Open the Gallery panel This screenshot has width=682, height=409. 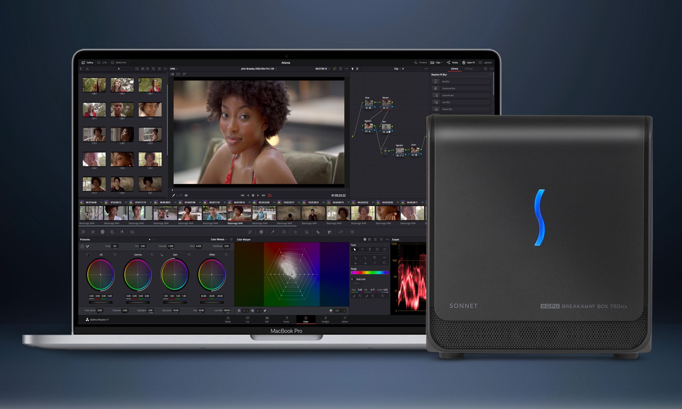(x=87, y=62)
